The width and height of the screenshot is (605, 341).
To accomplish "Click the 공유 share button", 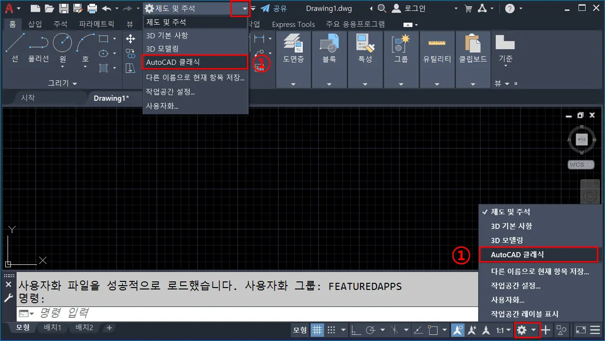I will click(273, 8).
